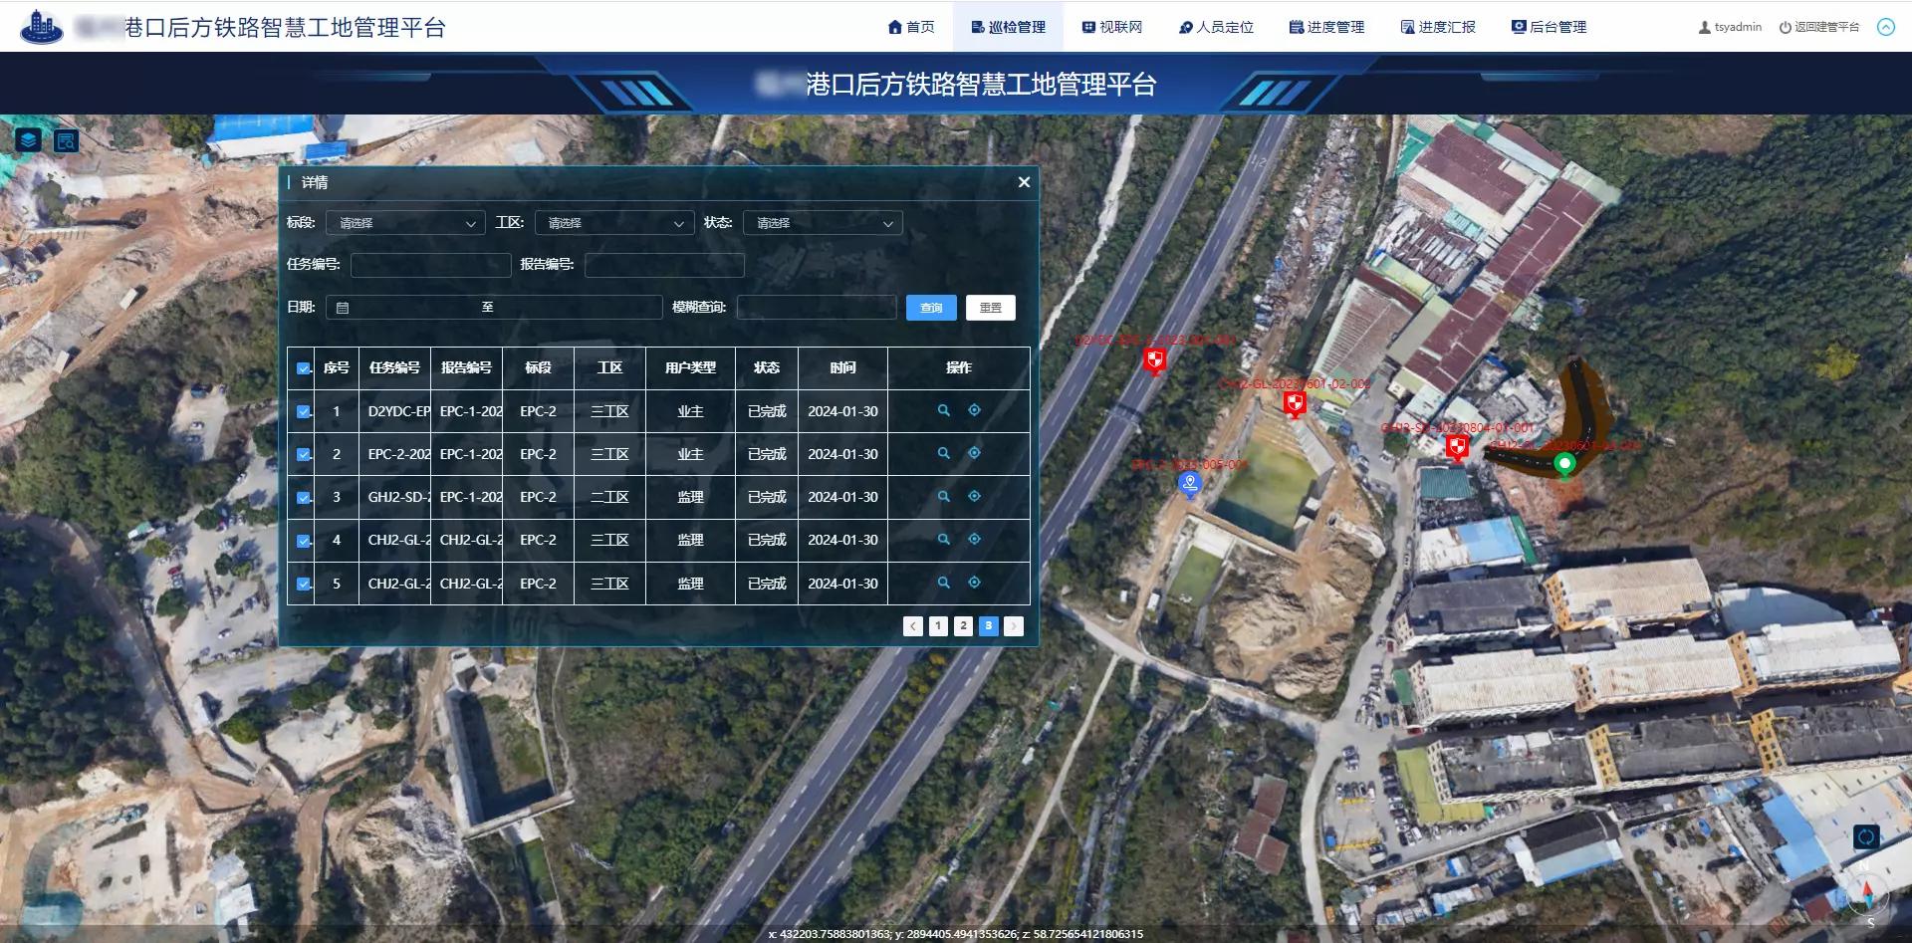Switch to the 人员定位 section
The height and width of the screenshot is (943, 1912).
[x=1217, y=27]
